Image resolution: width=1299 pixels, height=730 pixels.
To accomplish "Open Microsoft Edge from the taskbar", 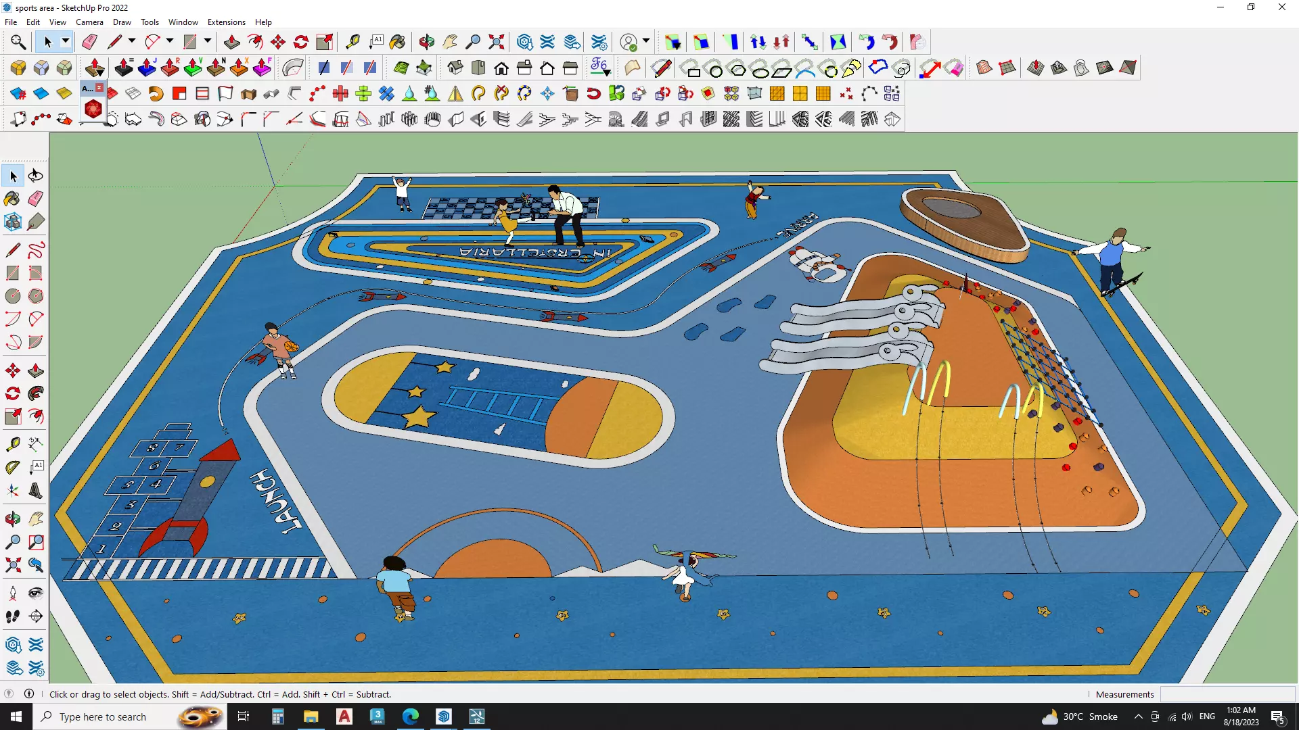I will click(411, 716).
